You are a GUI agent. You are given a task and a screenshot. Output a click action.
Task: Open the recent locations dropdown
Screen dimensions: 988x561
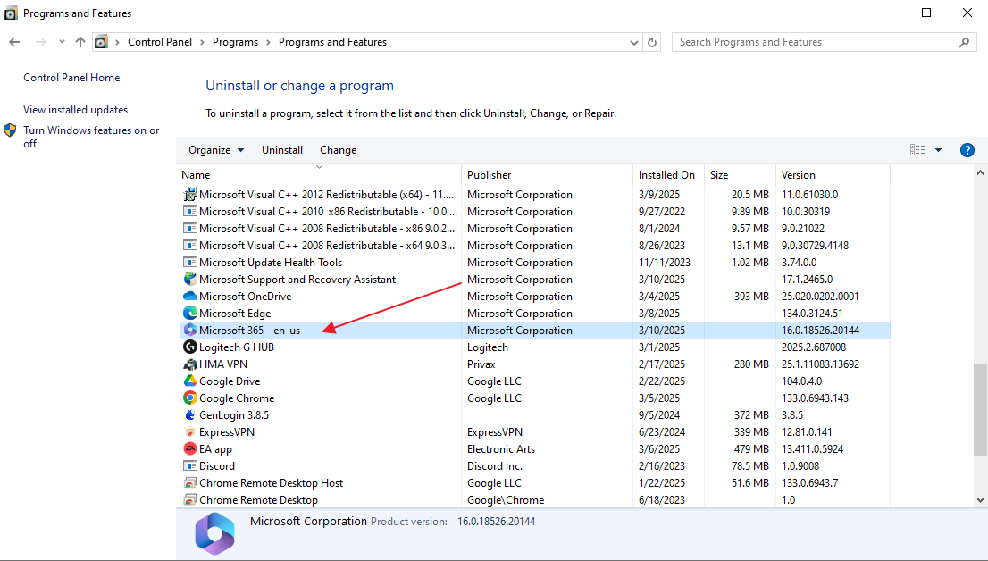[x=62, y=42]
